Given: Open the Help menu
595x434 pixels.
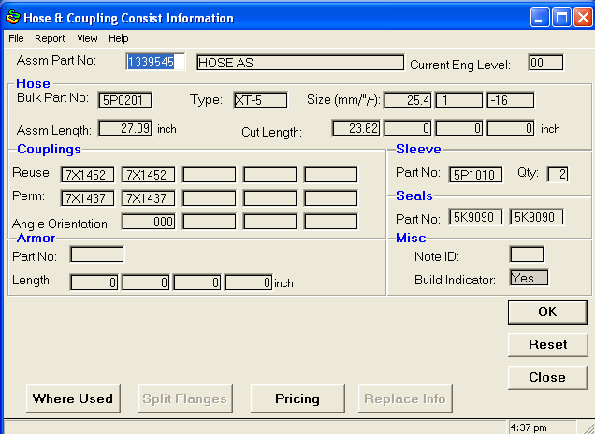Looking at the screenshot, I should [x=119, y=38].
